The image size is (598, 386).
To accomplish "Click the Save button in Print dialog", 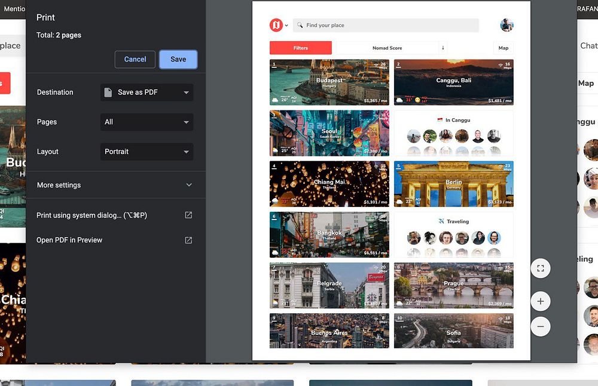I will tap(178, 60).
